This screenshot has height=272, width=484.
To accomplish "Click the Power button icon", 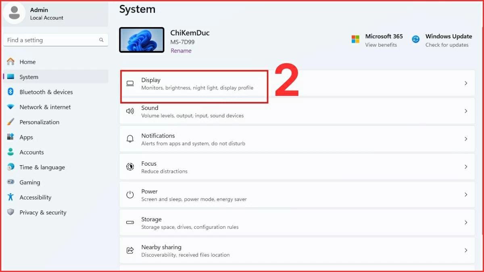I will coord(130,195).
